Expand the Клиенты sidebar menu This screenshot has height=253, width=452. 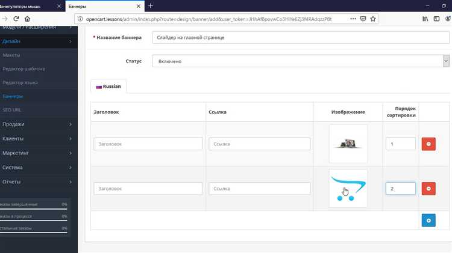pyautogui.click(x=37, y=138)
